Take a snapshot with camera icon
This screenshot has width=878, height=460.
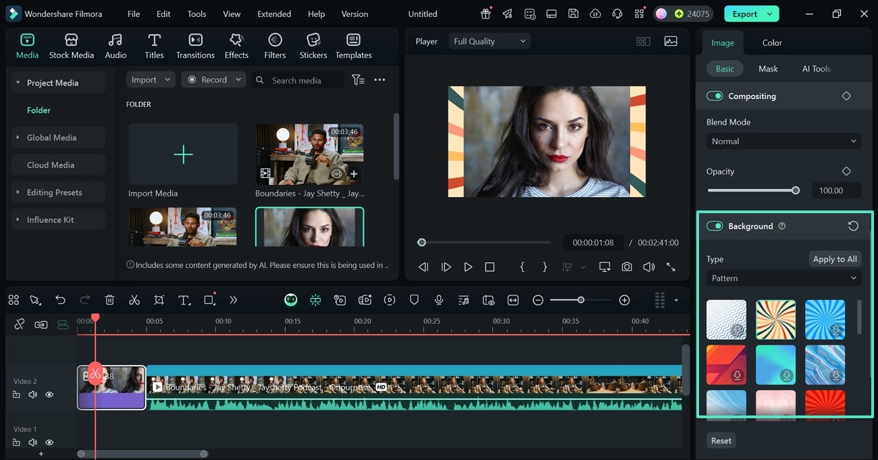pos(627,267)
